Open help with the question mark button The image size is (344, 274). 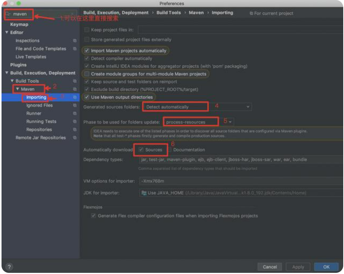pyautogui.click(x=9, y=267)
